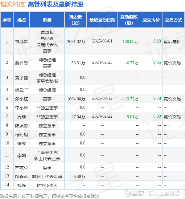The image size is (185, 199).
Task: Click the holding value 2051.02万
Action: [x=76, y=42]
